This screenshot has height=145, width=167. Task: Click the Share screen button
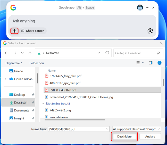[x=33, y=31]
